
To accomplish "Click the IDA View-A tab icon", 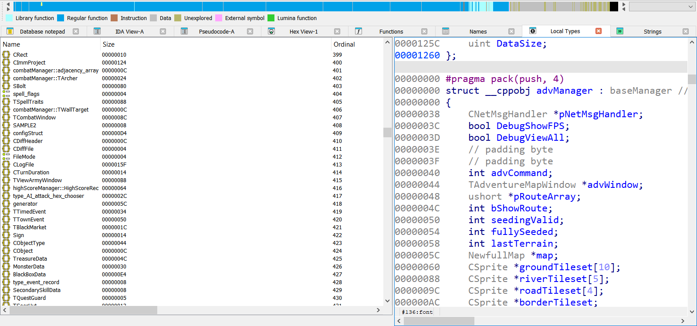I will coord(97,31).
